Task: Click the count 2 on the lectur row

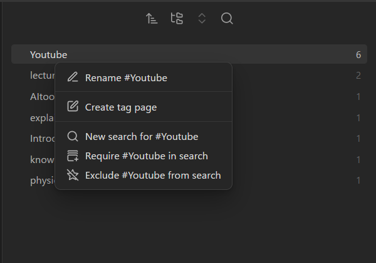Action: click(x=358, y=76)
